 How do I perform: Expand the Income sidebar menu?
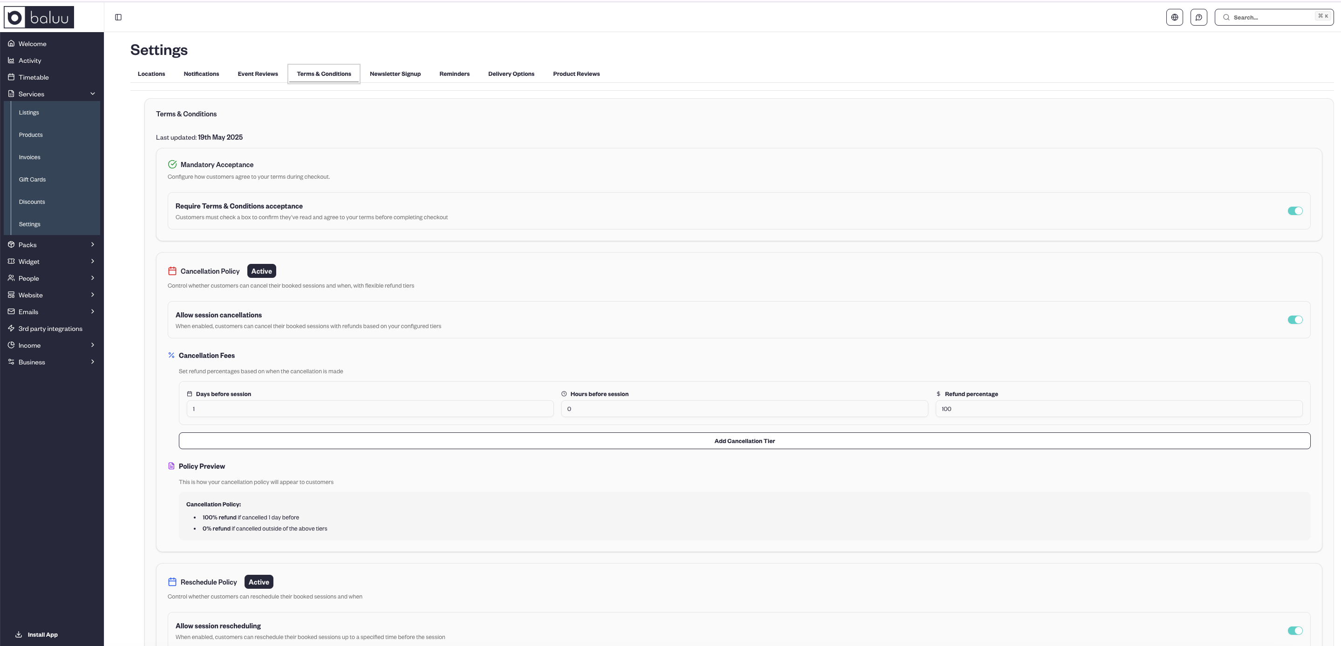93,345
